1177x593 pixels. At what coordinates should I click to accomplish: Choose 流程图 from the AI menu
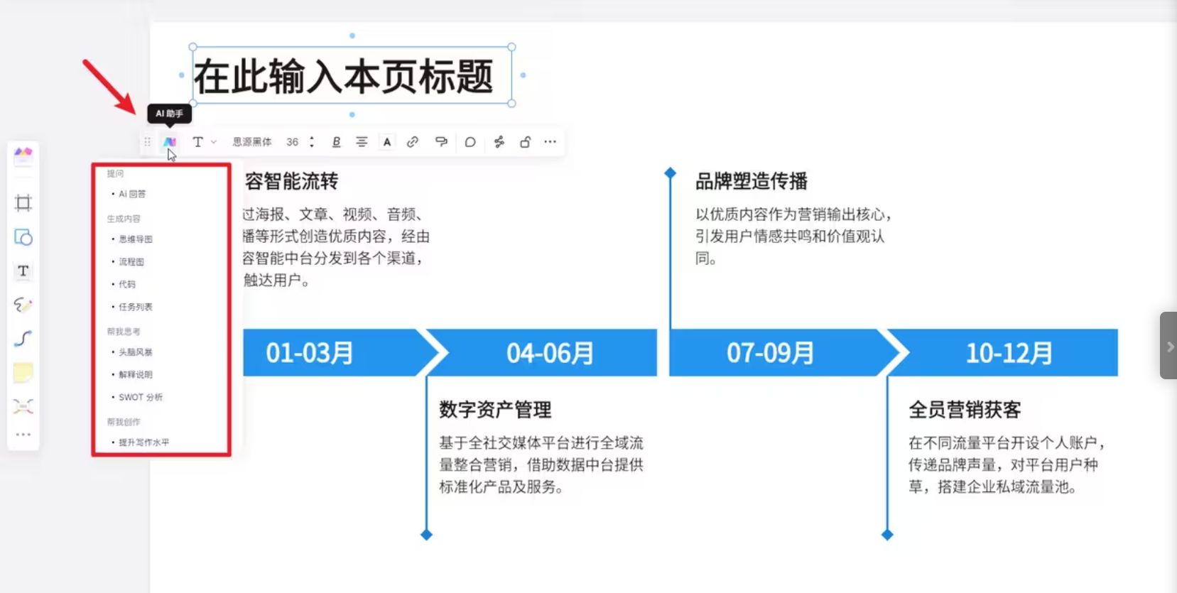131,262
